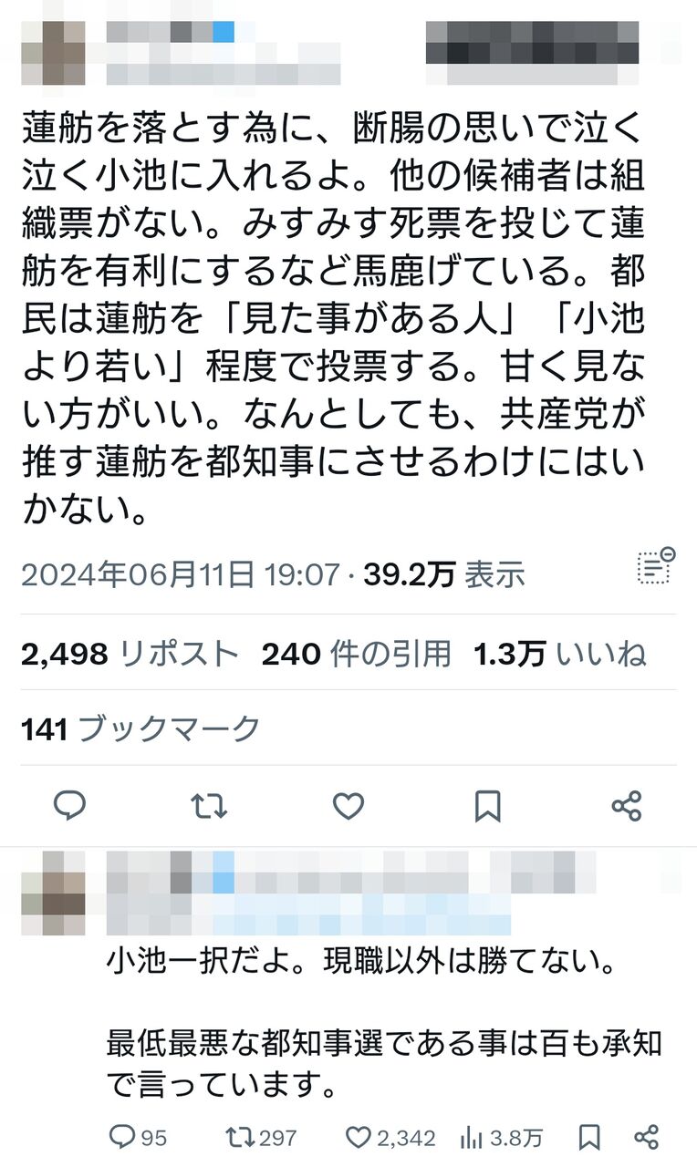Image resolution: width=697 pixels, height=1167 pixels.
Task: Share the reply post
Action: [x=646, y=1137]
